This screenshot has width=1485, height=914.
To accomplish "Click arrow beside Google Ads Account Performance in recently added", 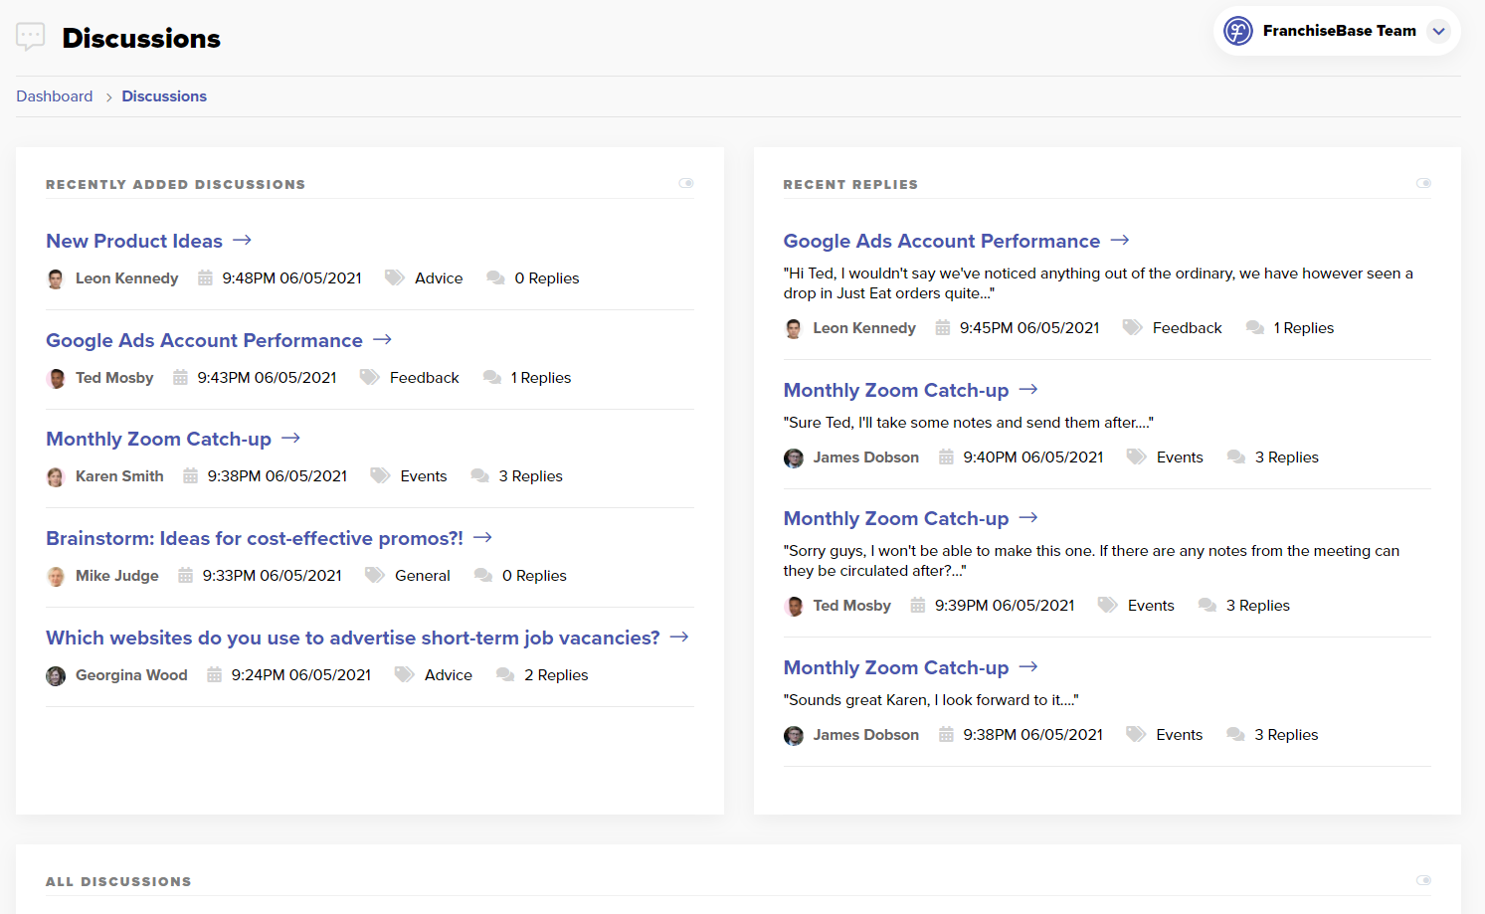I will click(382, 340).
